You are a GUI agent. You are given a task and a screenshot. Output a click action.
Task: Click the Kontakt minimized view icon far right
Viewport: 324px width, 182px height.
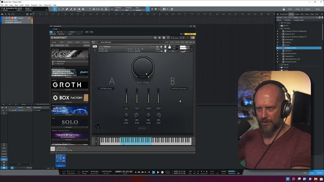(193, 38)
